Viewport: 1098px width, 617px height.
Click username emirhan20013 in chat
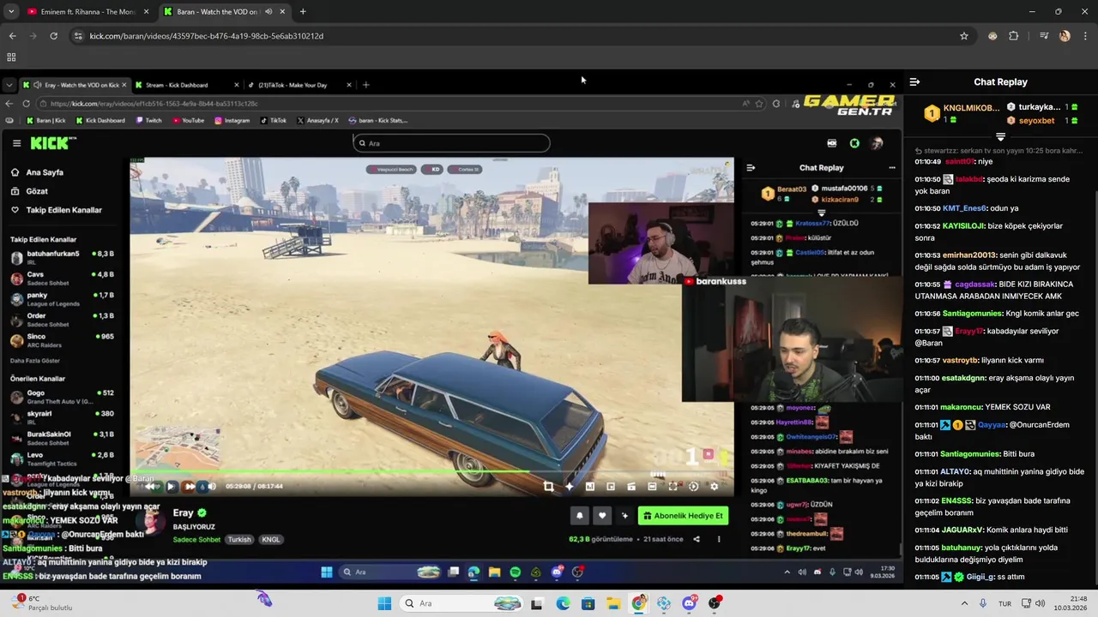click(x=969, y=255)
